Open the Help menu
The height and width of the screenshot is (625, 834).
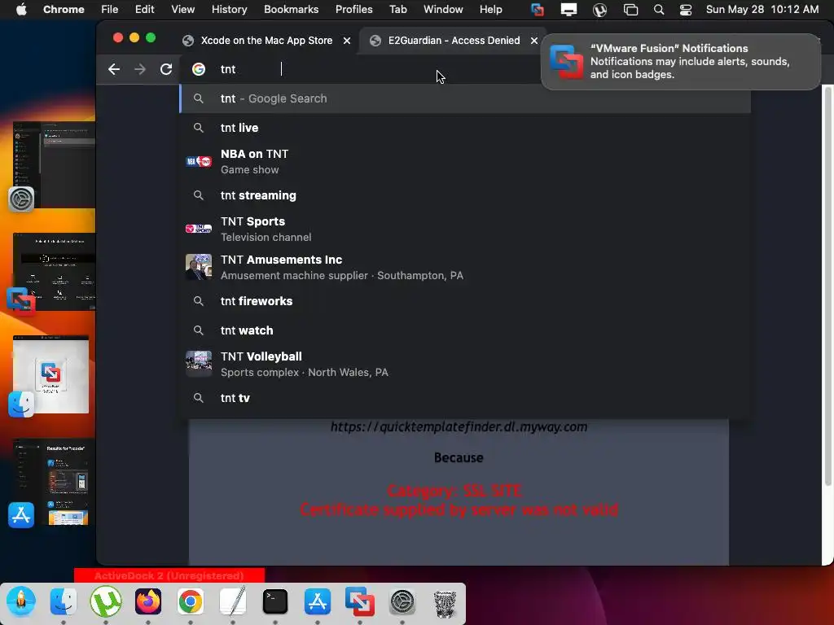click(x=490, y=9)
